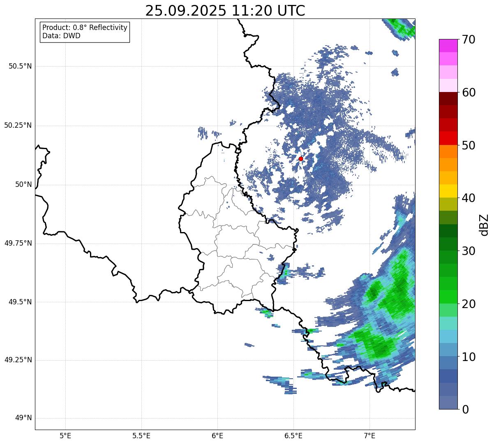This screenshot has width=494, height=444.
Task: Click the dark blue swatch below 10 dBZ
Action: click(448, 376)
